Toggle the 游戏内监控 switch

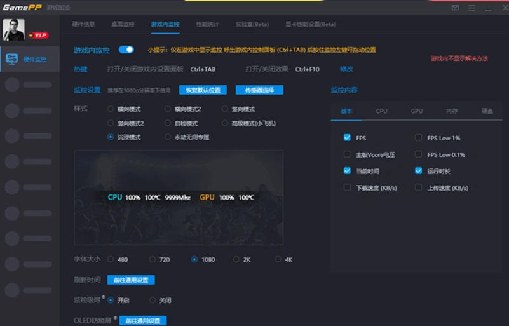pos(126,50)
